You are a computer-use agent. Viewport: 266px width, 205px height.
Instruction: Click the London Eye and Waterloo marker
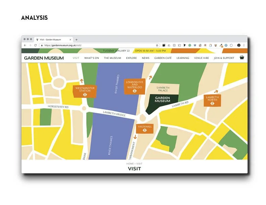click(x=135, y=86)
